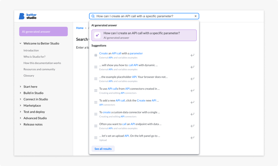
Task: Open the Introduction page
Action: pos(31,50)
